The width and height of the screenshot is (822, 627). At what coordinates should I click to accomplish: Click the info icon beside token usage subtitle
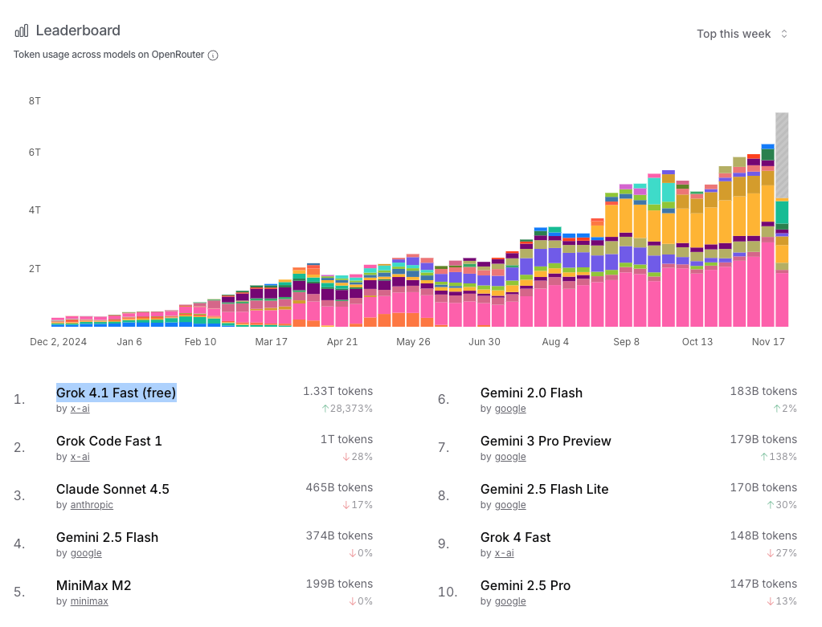tap(213, 55)
